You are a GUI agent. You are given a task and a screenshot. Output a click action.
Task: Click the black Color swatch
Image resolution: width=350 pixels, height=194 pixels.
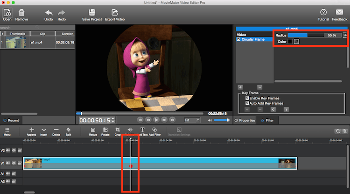290,42
